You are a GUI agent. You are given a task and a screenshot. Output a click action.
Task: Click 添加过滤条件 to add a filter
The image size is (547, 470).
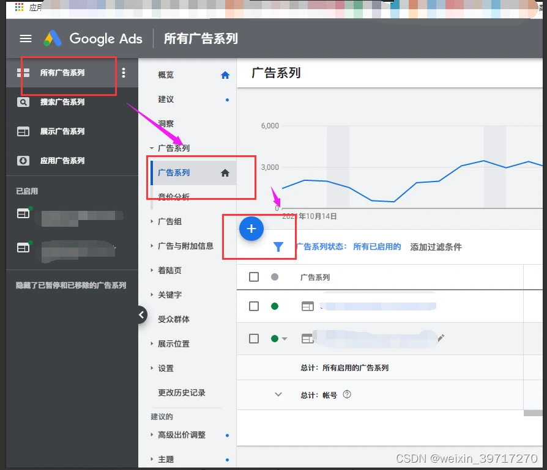tap(436, 247)
